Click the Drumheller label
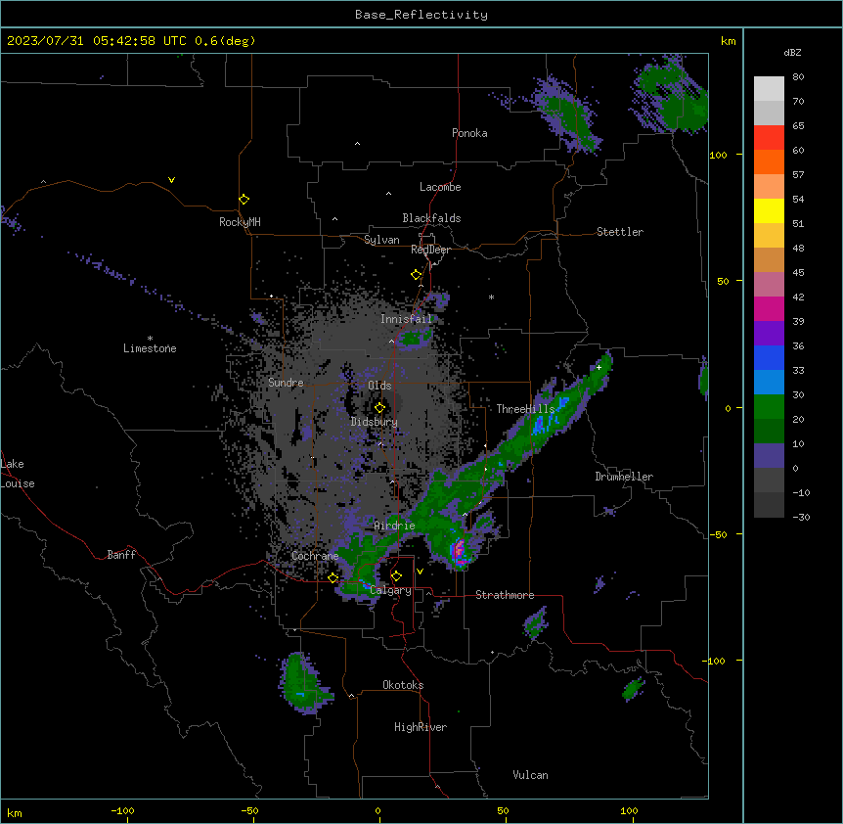843x824 pixels. (x=624, y=477)
